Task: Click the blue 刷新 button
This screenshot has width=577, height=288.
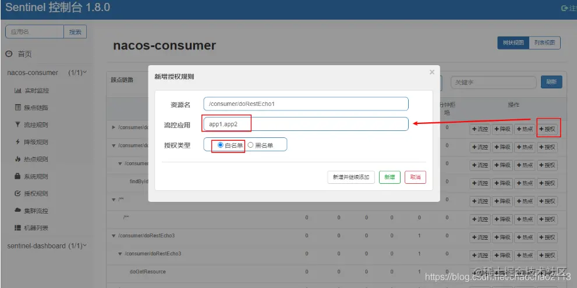Action: (x=551, y=82)
